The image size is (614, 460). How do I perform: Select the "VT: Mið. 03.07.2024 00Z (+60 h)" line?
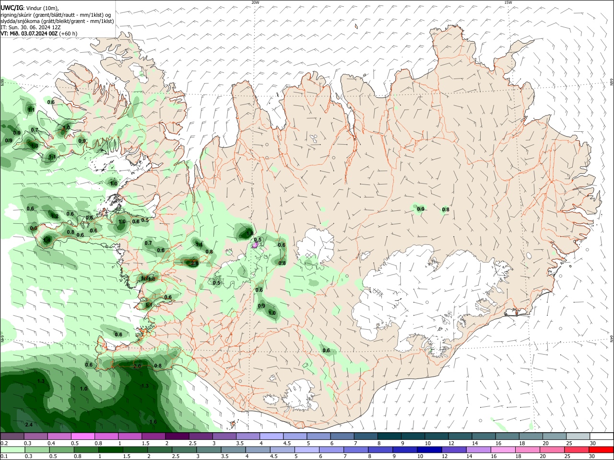(x=39, y=34)
